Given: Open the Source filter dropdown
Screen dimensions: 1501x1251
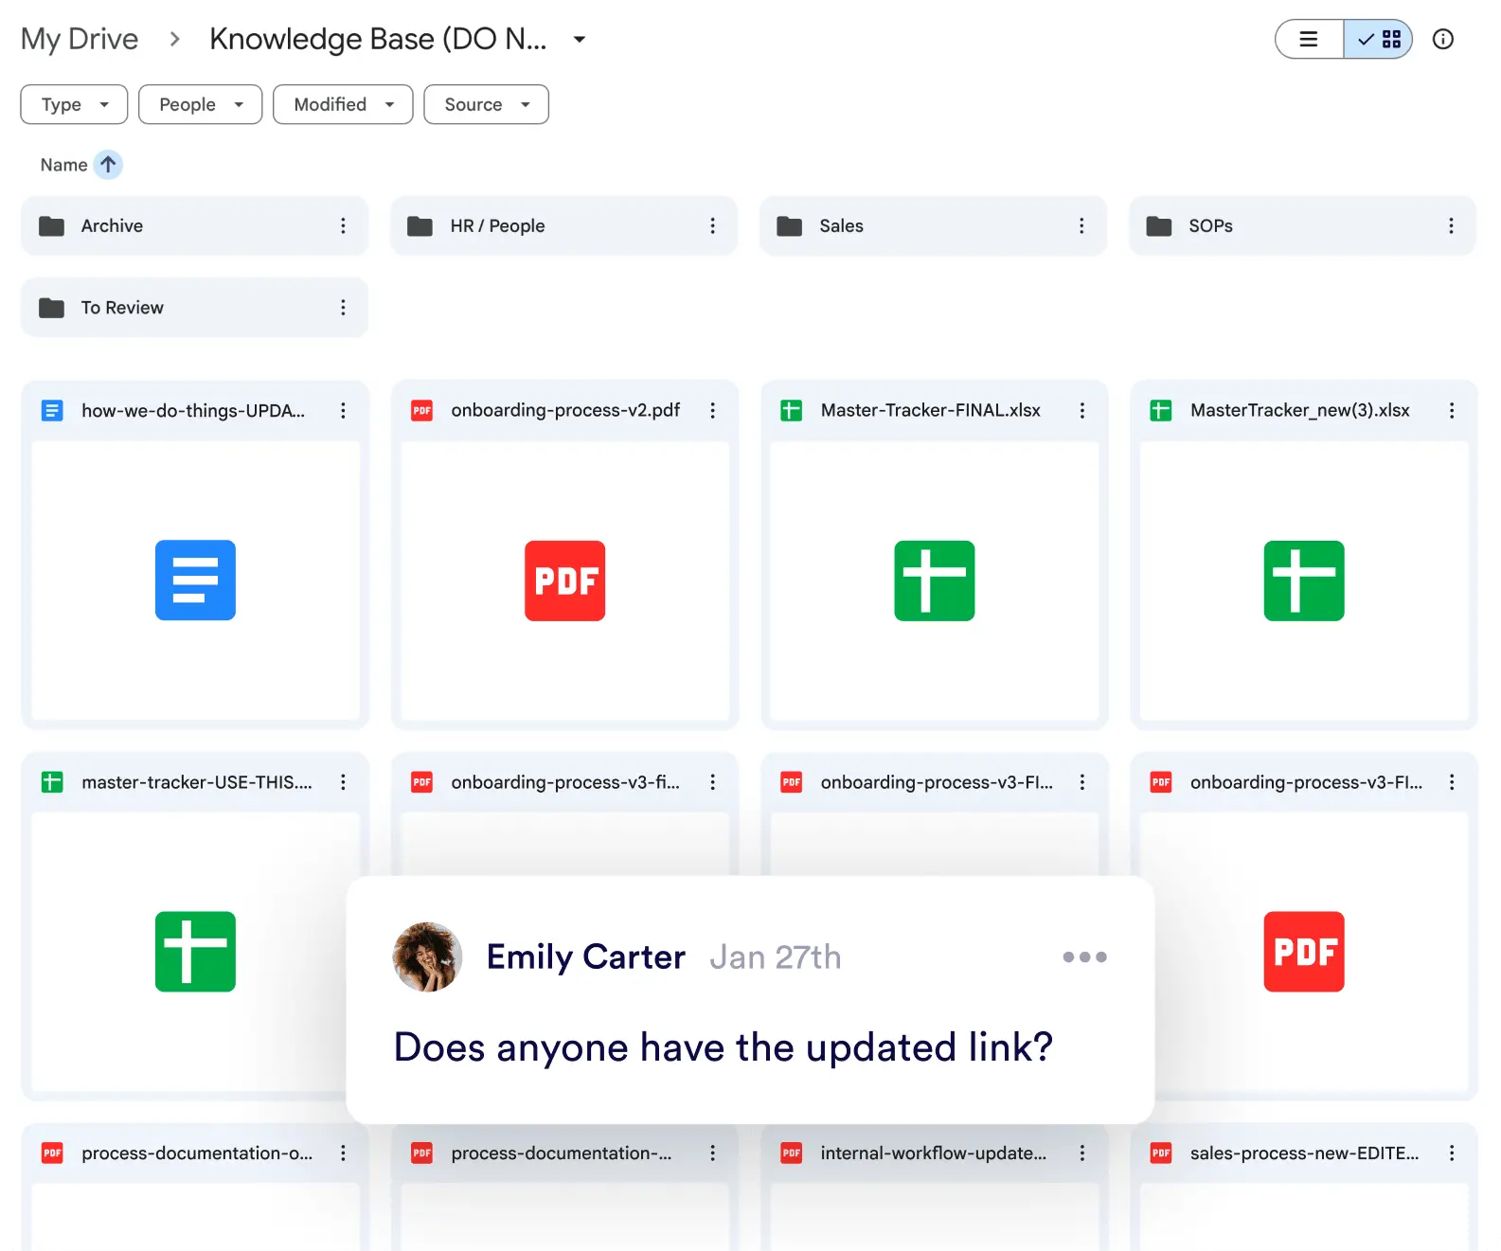Looking at the screenshot, I should point(486,104).
